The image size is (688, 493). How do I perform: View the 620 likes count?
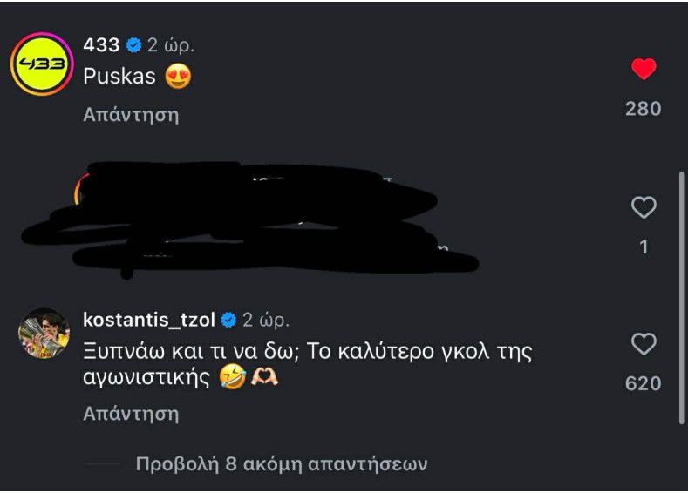[x=644, y=383]
